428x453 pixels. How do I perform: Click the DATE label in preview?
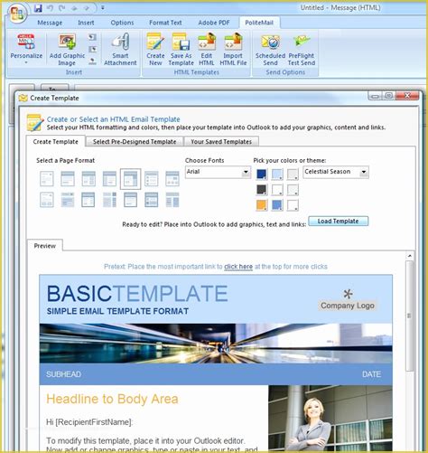[371, 374]
